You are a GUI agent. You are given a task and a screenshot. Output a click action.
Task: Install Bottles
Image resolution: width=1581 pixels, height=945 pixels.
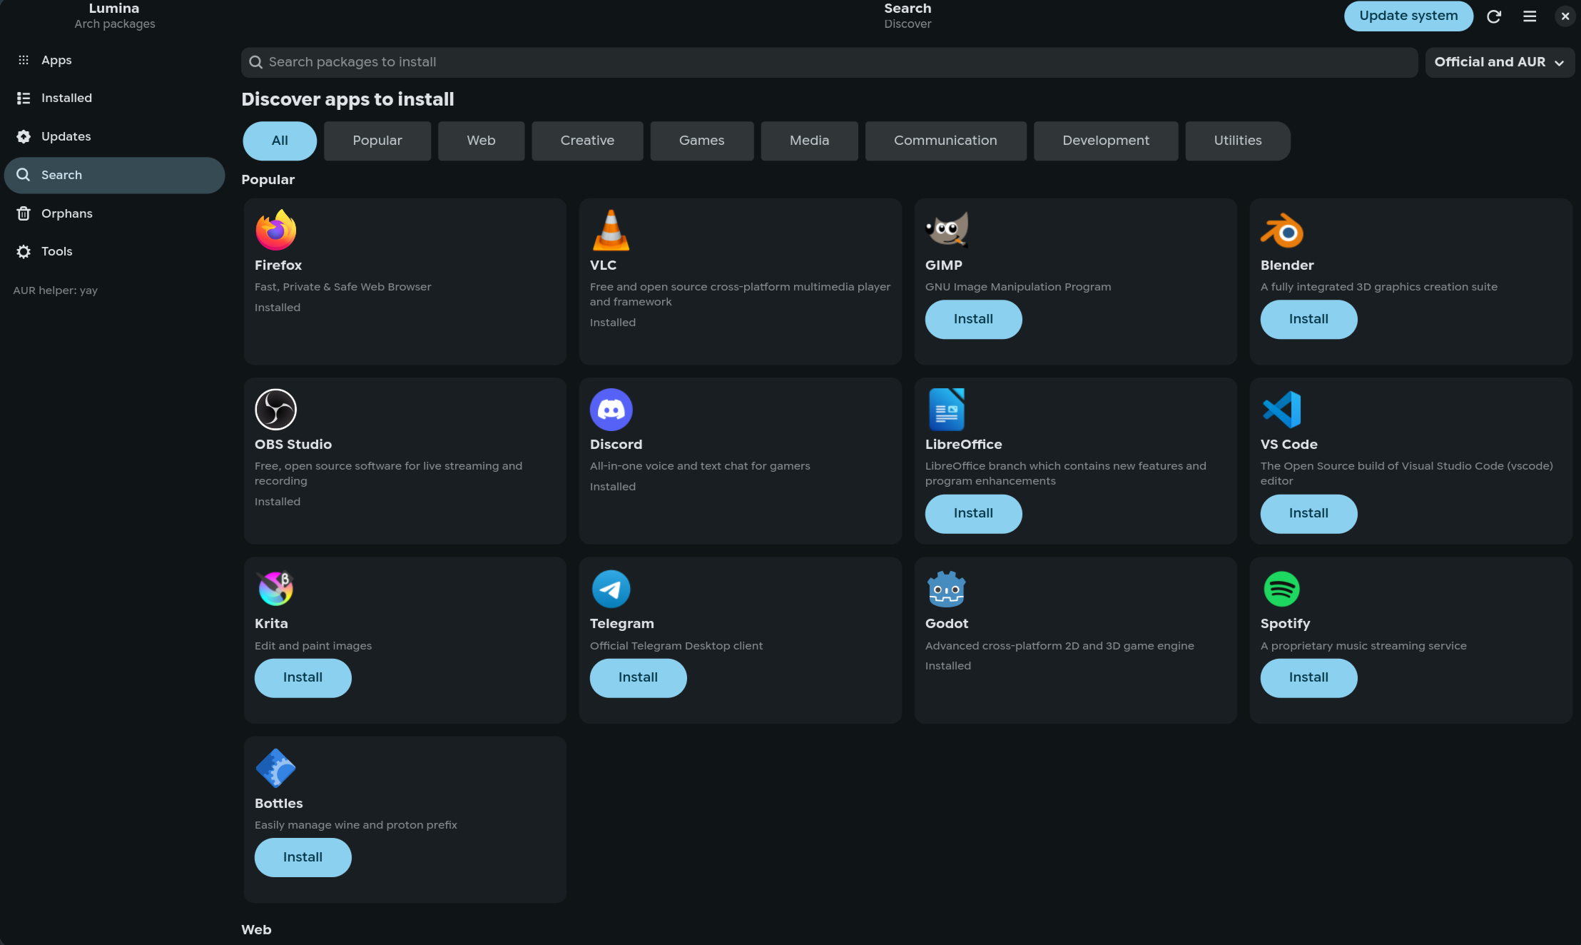click(303, 857)
